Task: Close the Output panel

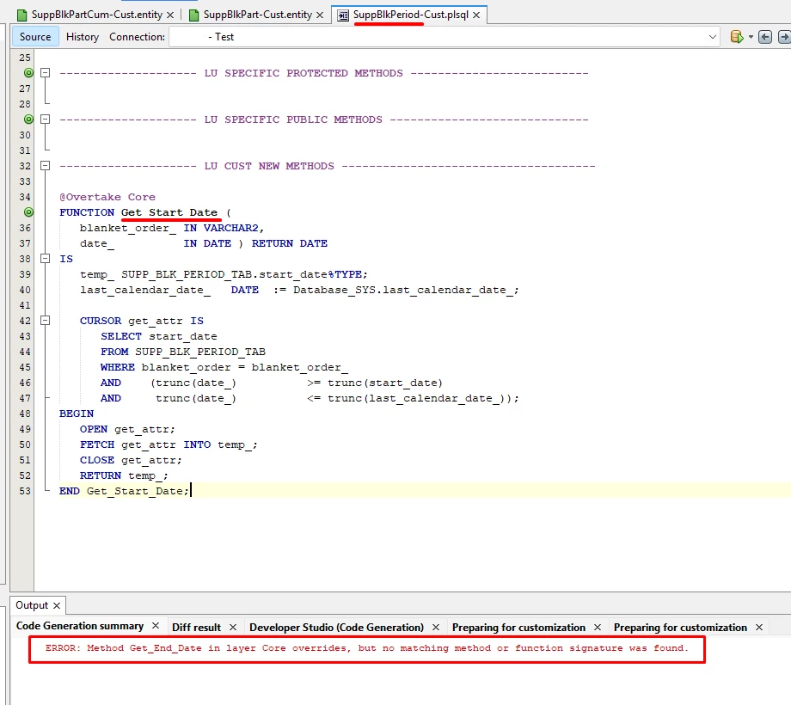Action: coord(57,605)
